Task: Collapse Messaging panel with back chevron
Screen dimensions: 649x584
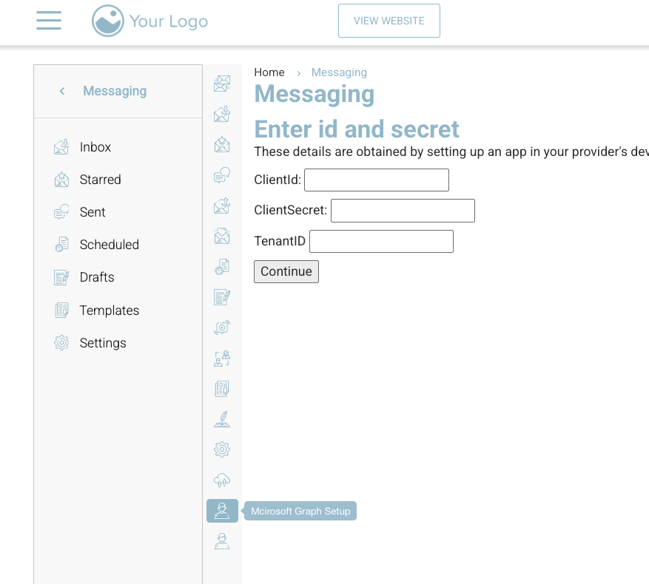Action: click(x=62, y=91)
